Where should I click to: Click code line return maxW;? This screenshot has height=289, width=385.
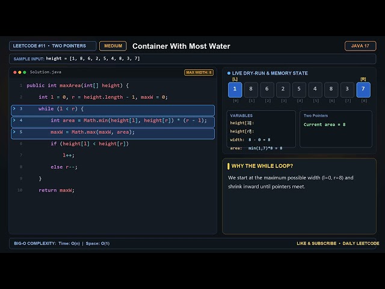tap(57, 190)
